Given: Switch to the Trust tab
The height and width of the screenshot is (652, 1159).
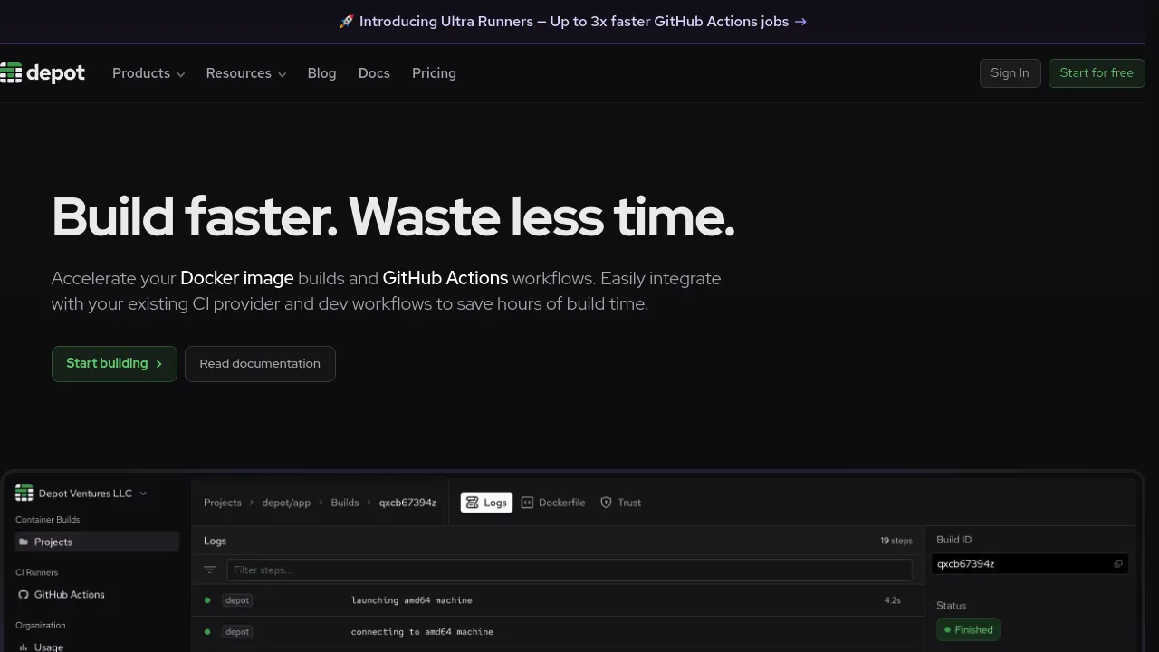Looking at the screenshot, I should (621, 503).
